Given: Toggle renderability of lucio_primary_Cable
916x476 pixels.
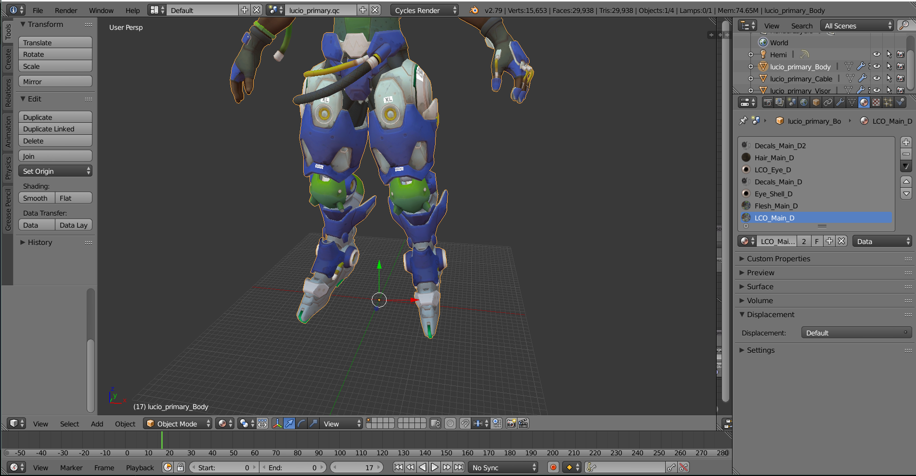Looking at the screenshot, I should pos(901,78).
